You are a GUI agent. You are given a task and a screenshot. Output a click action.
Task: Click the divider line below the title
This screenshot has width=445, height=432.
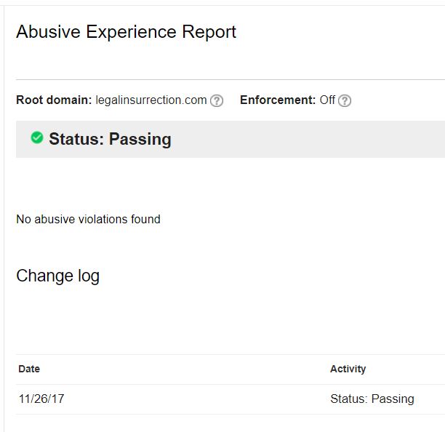tap(230, 80)
